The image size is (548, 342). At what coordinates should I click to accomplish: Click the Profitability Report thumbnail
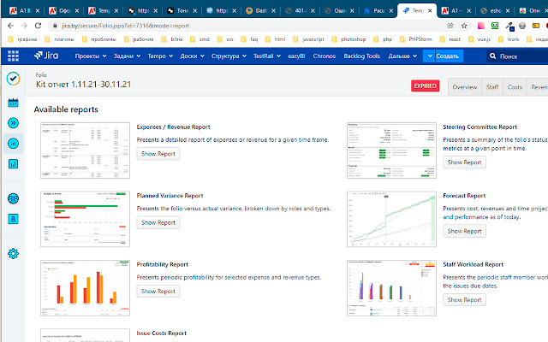click(85, 287)
